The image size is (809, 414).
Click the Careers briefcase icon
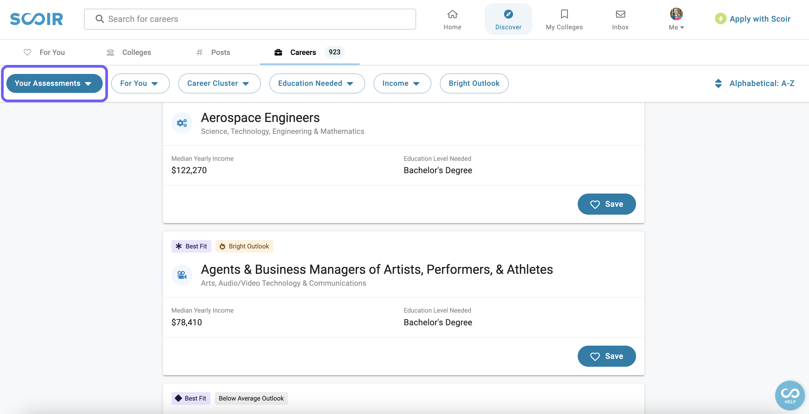click(x=278, y=52)
